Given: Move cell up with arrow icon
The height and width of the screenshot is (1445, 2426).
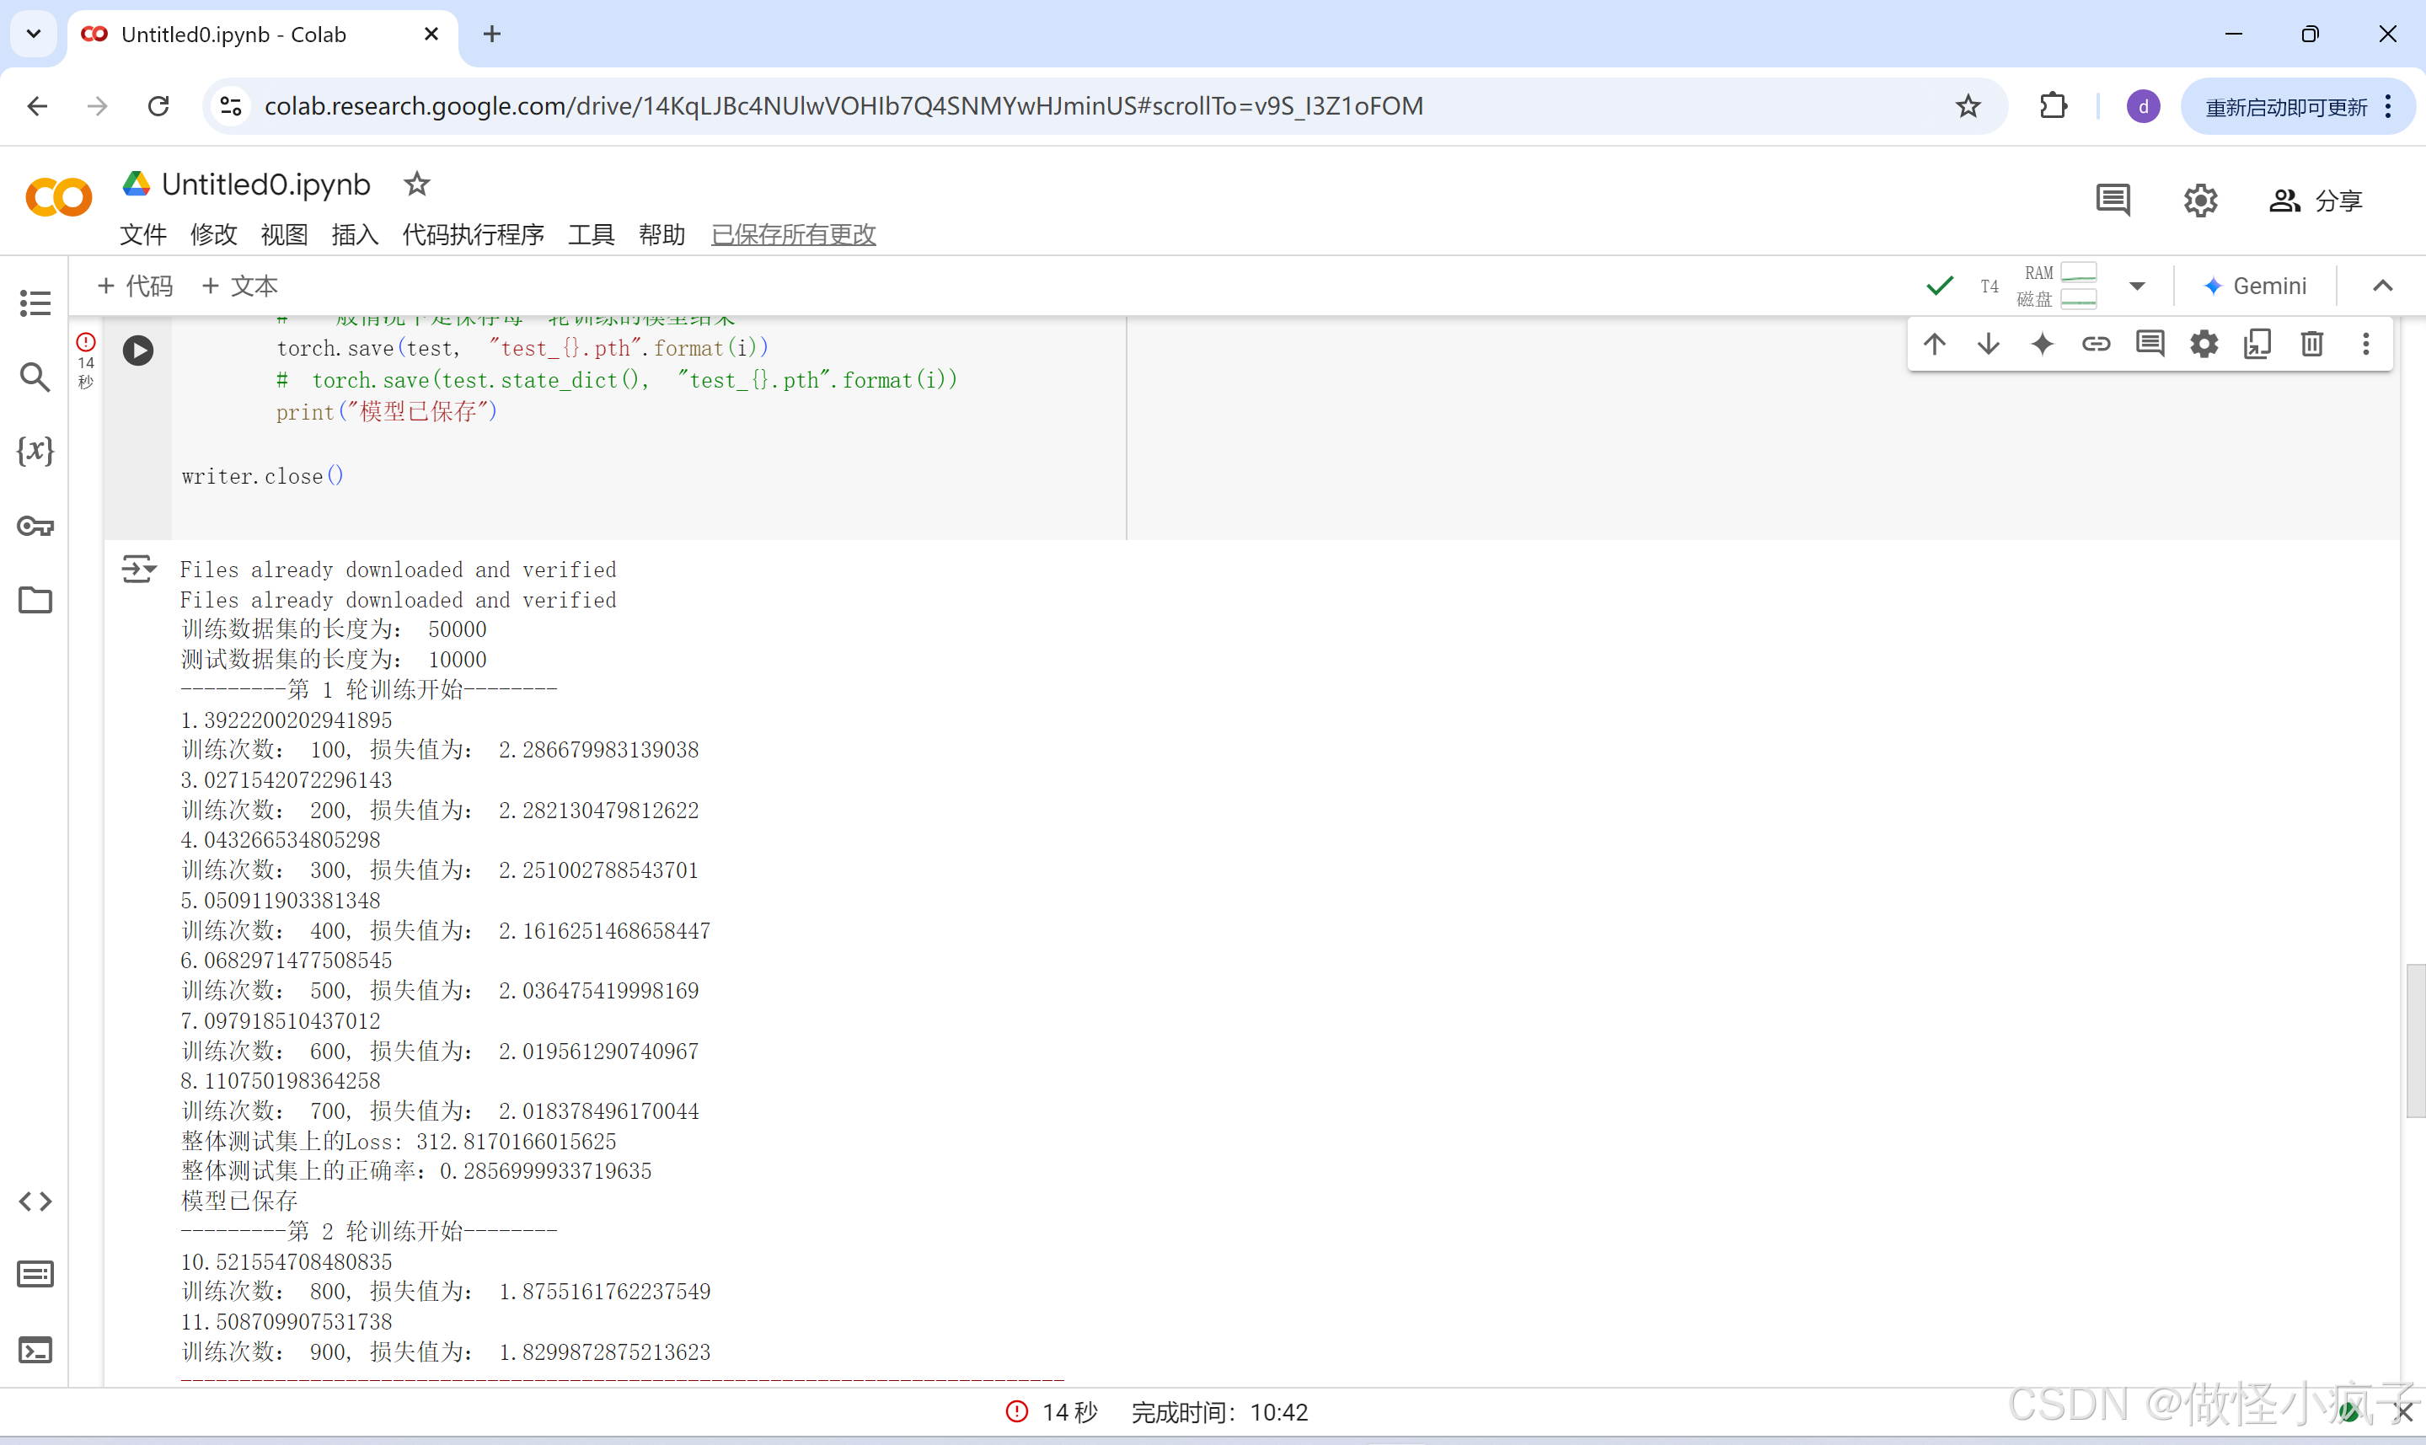Looking at the screenshot, I should tap(1935, 344).
